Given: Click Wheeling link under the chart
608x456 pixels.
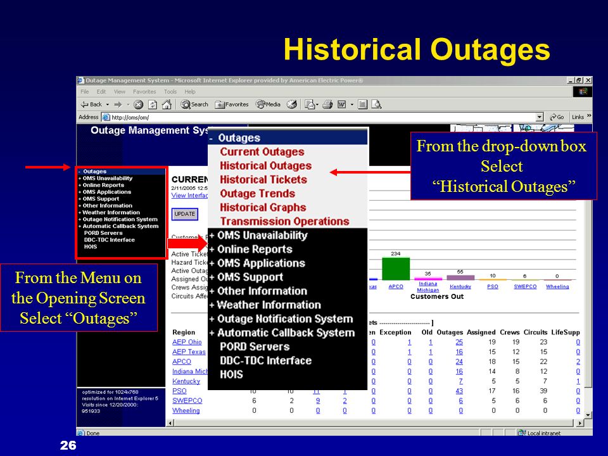Looking at the screenshot, I should click(x=557, y=286).
